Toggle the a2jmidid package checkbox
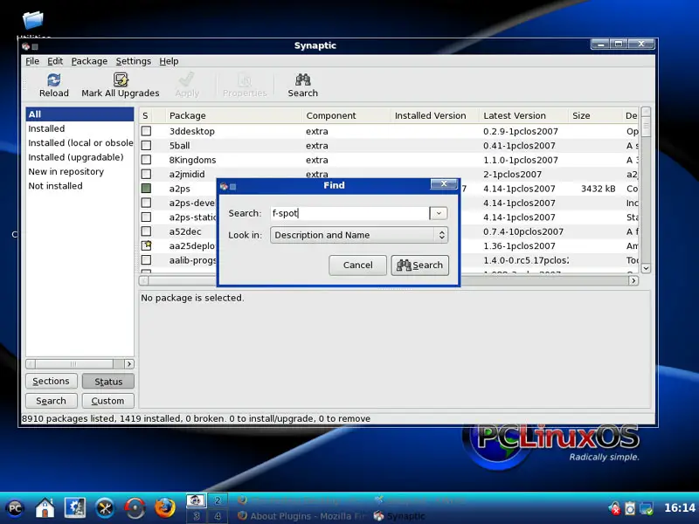 tap(146, 174)
